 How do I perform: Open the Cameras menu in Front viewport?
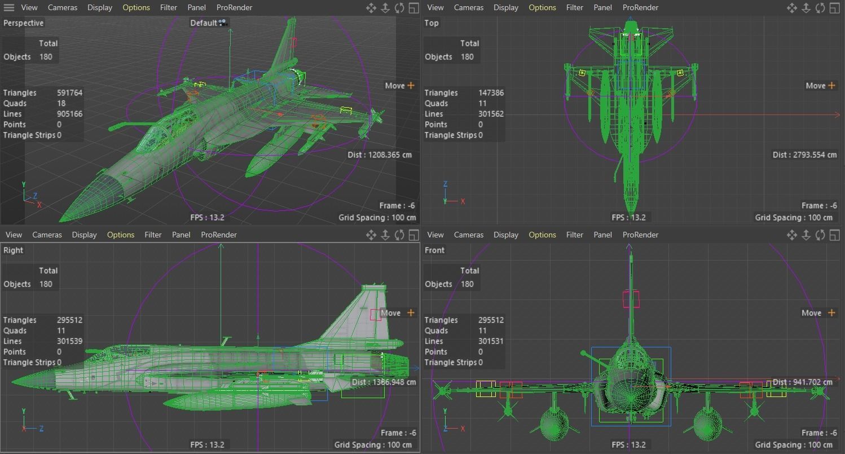tap(470, 235)
